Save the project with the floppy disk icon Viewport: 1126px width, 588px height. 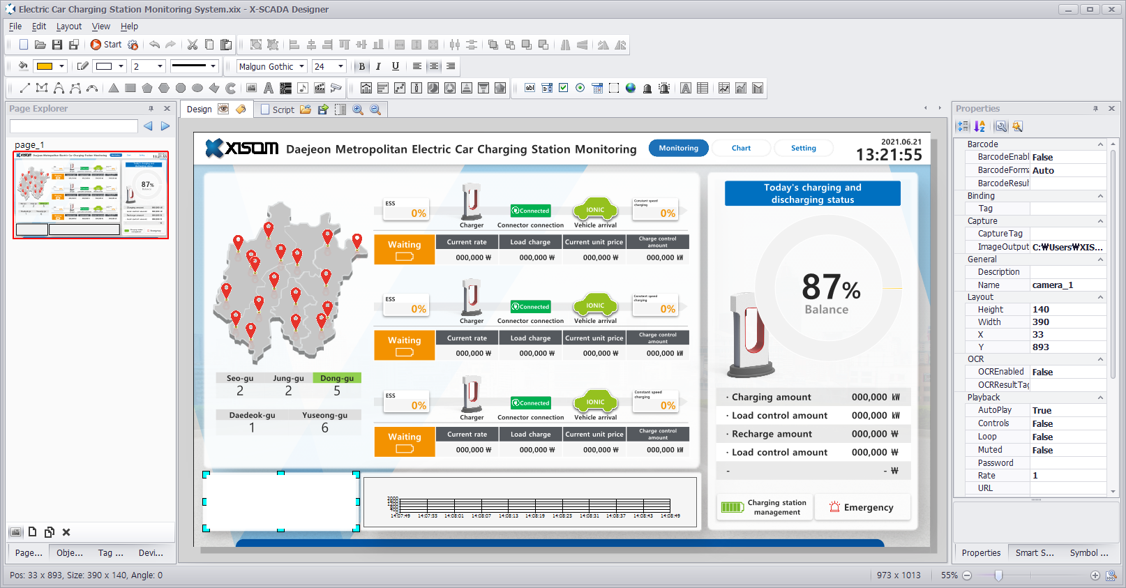coord(57,45)
